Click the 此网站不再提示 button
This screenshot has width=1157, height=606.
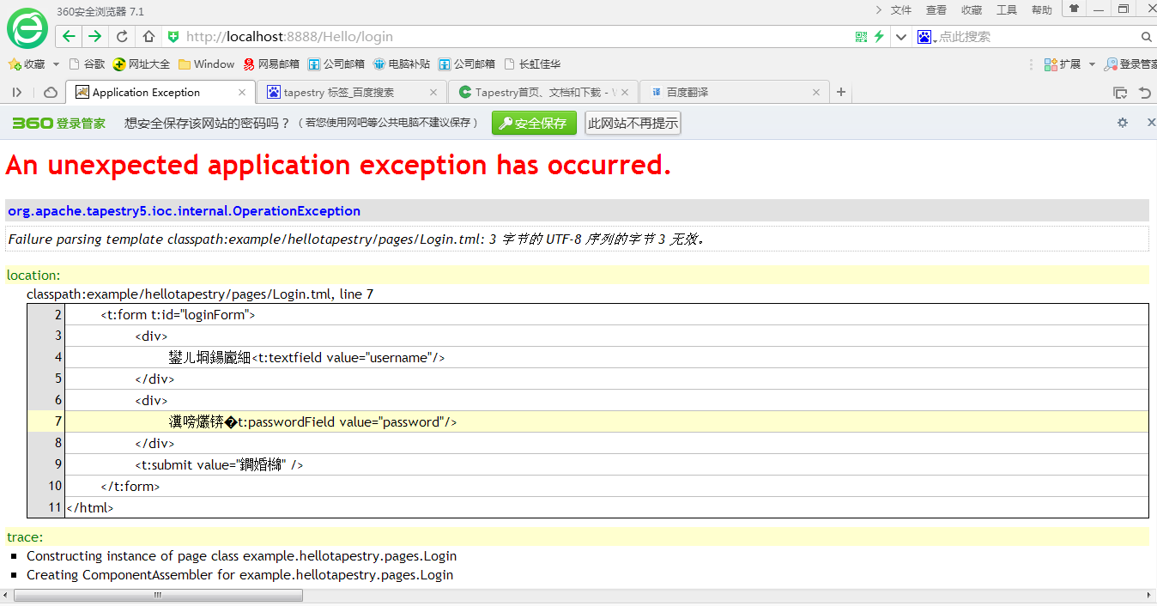point(633,123)
